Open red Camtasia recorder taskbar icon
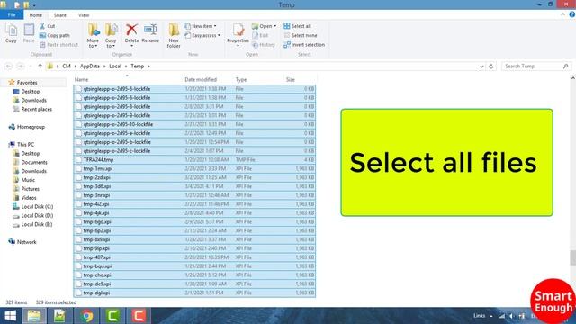 point(139,316)
